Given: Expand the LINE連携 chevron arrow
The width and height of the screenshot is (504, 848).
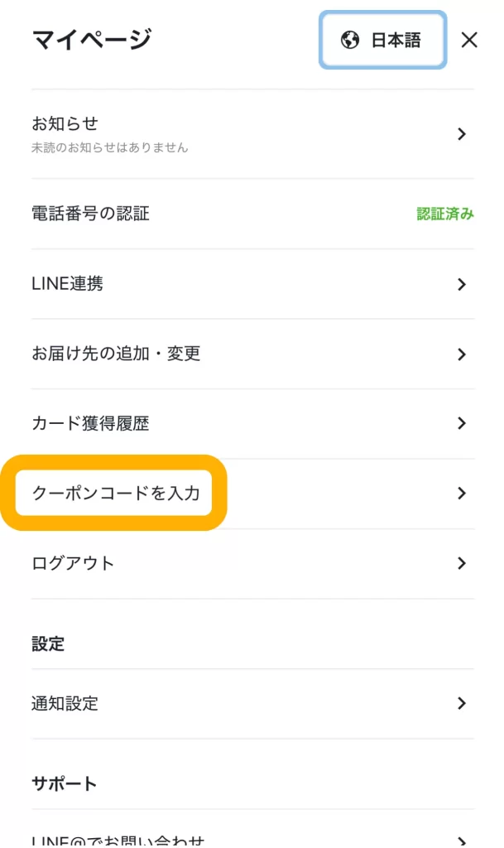Looking at the screenshot, I should [x=462, y=284].
